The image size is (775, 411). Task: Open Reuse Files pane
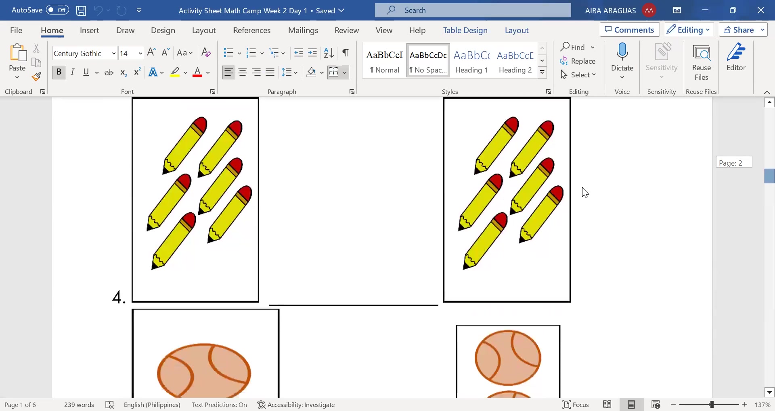pos(701,62)
